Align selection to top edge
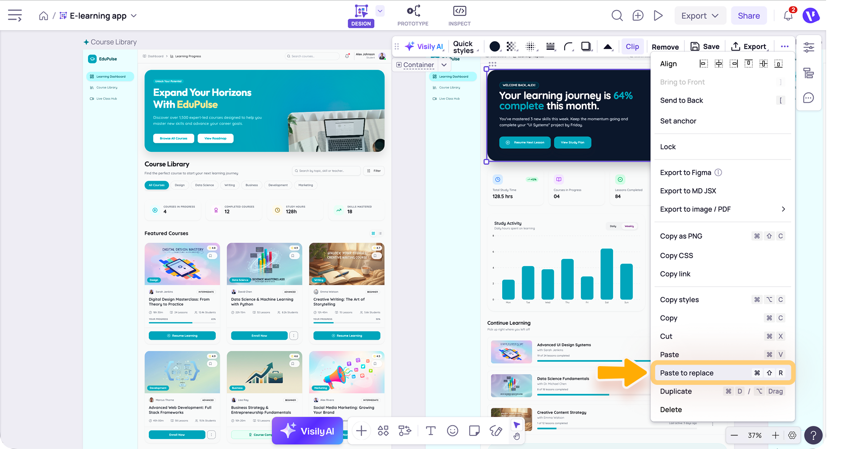 [748, 64]
